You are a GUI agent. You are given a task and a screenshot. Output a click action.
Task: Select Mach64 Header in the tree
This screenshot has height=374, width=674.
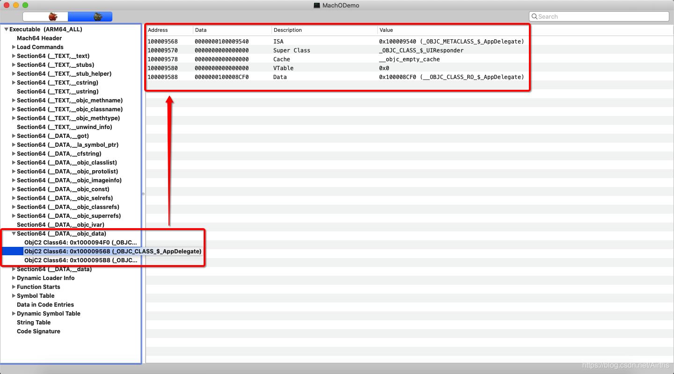pyautogui.click(x=39, y=38)
